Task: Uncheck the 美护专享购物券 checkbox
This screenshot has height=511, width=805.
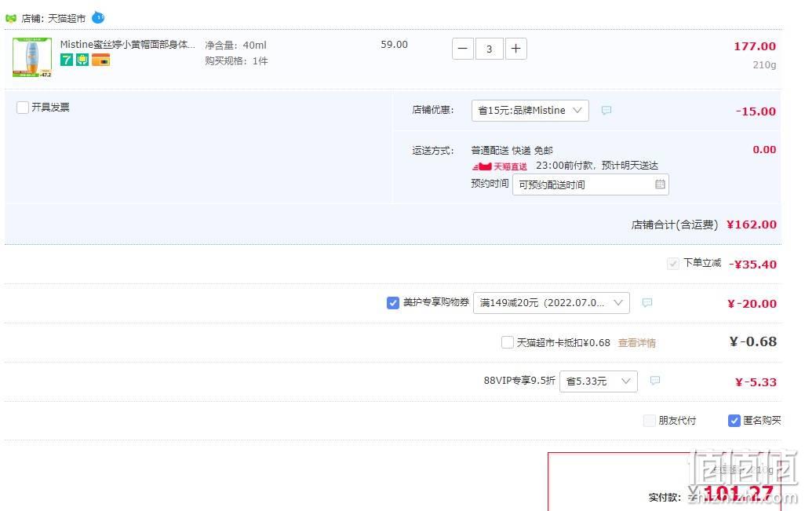Action: click(x=393, y=303)
